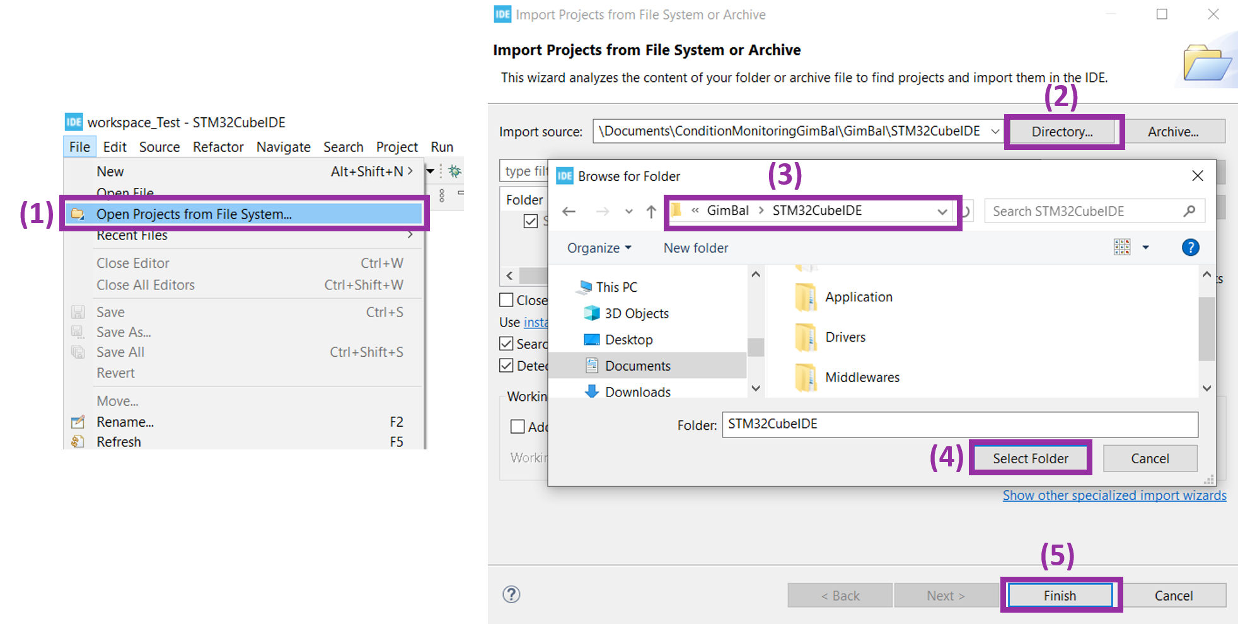Click the Save All menu entry icon
The height and width of the screenshot is (624, 1238).
[x=78, y=352]
